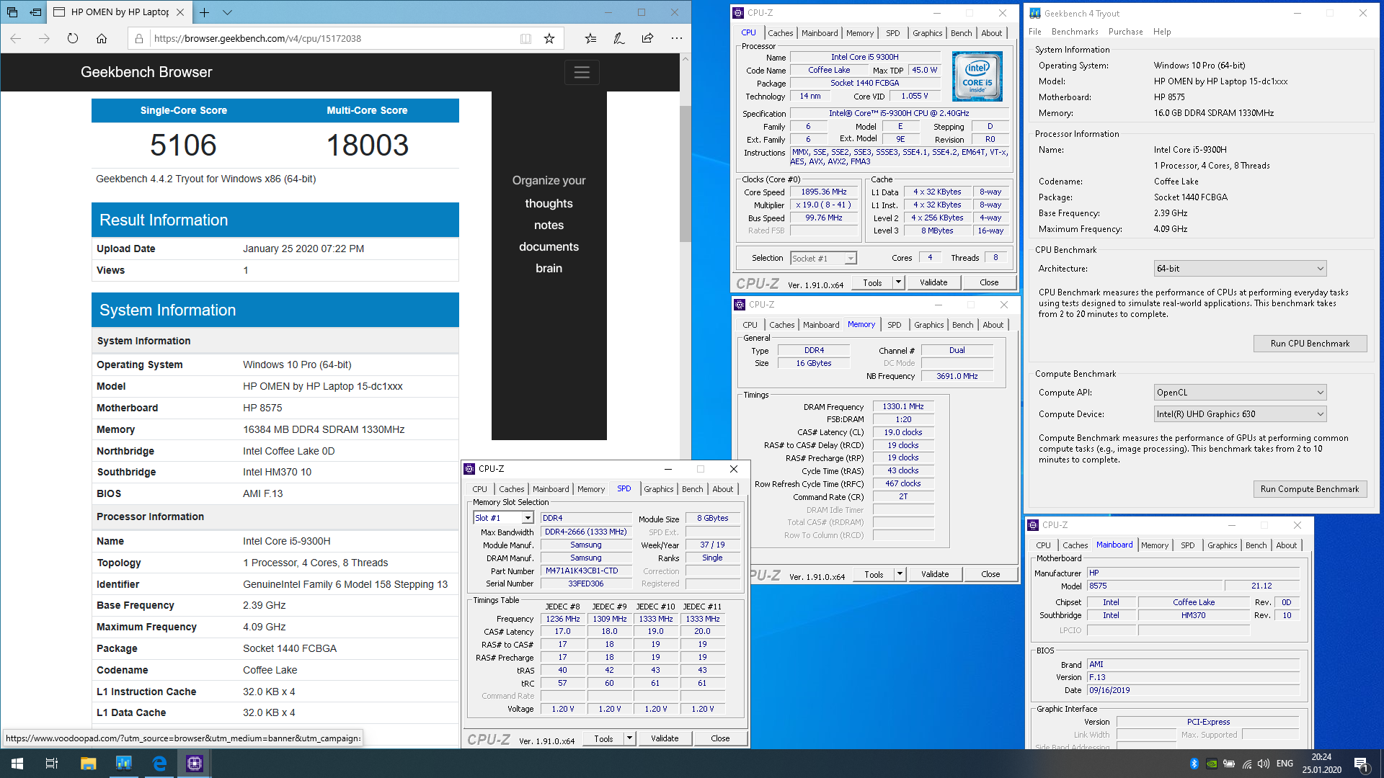
Task: View site info lock icon
Action: 139,39
